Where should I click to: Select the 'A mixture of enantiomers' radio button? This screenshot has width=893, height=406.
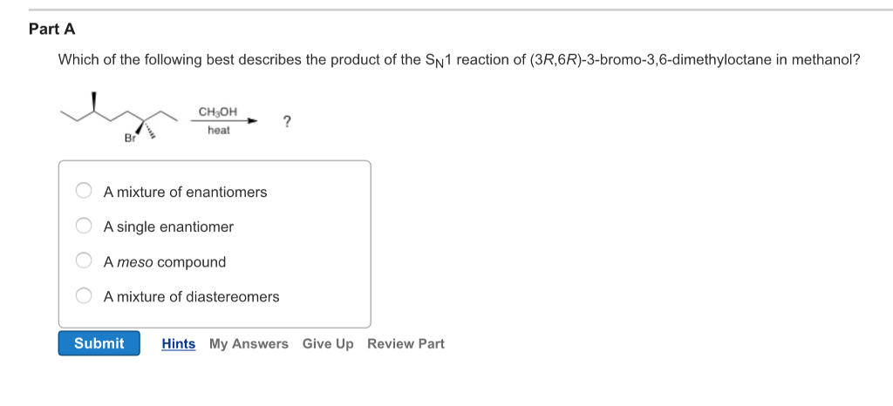click(x=84, y=191)
